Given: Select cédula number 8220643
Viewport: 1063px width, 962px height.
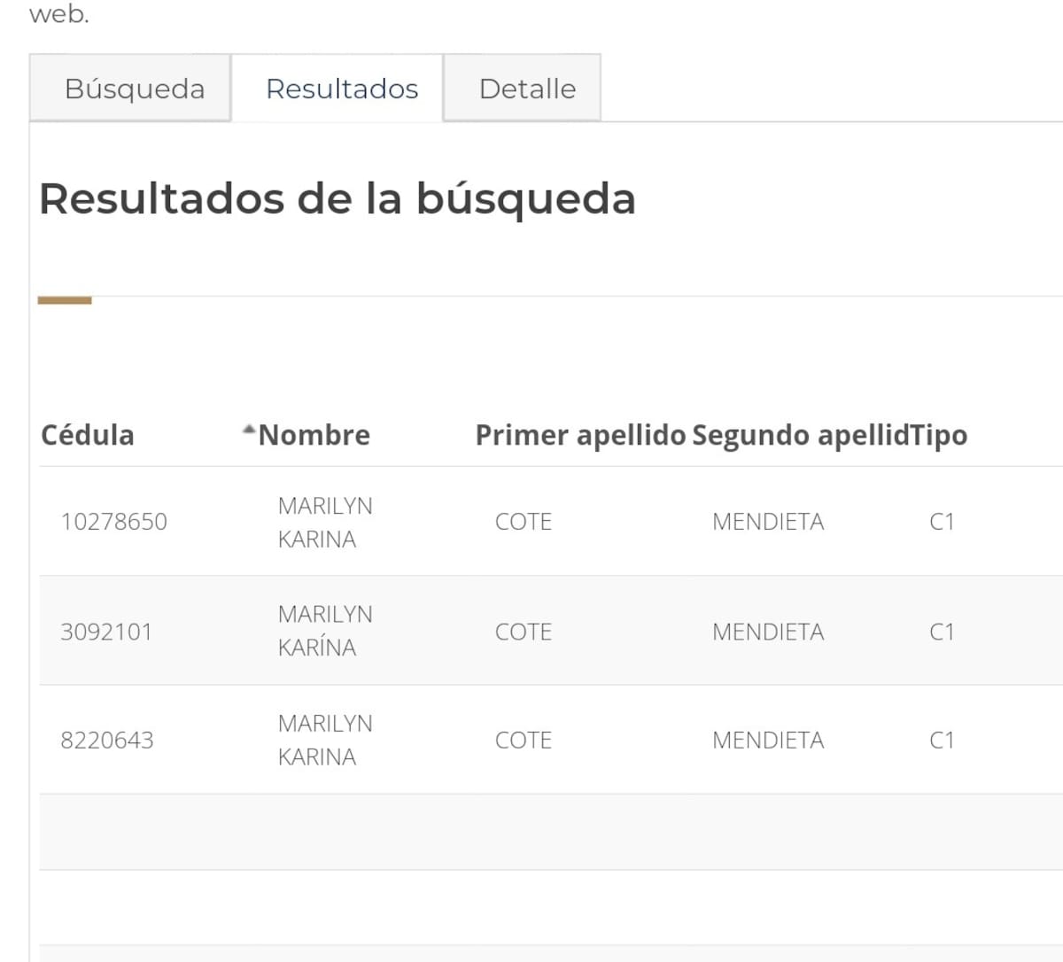Looking at the screenshot, I should pos(107,741).
